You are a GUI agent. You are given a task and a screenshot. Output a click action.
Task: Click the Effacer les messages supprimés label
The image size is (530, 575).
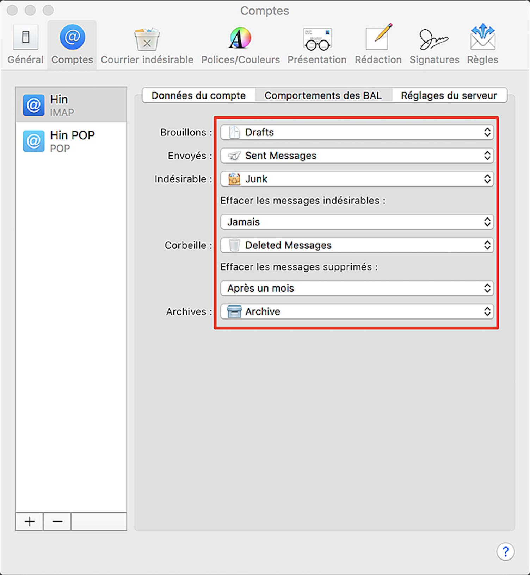pyautogui.click(x=299, y=267)
